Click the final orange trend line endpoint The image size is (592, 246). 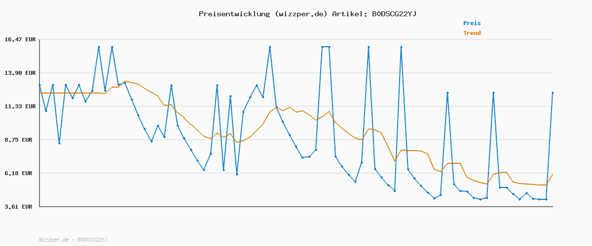click(553, 174)
